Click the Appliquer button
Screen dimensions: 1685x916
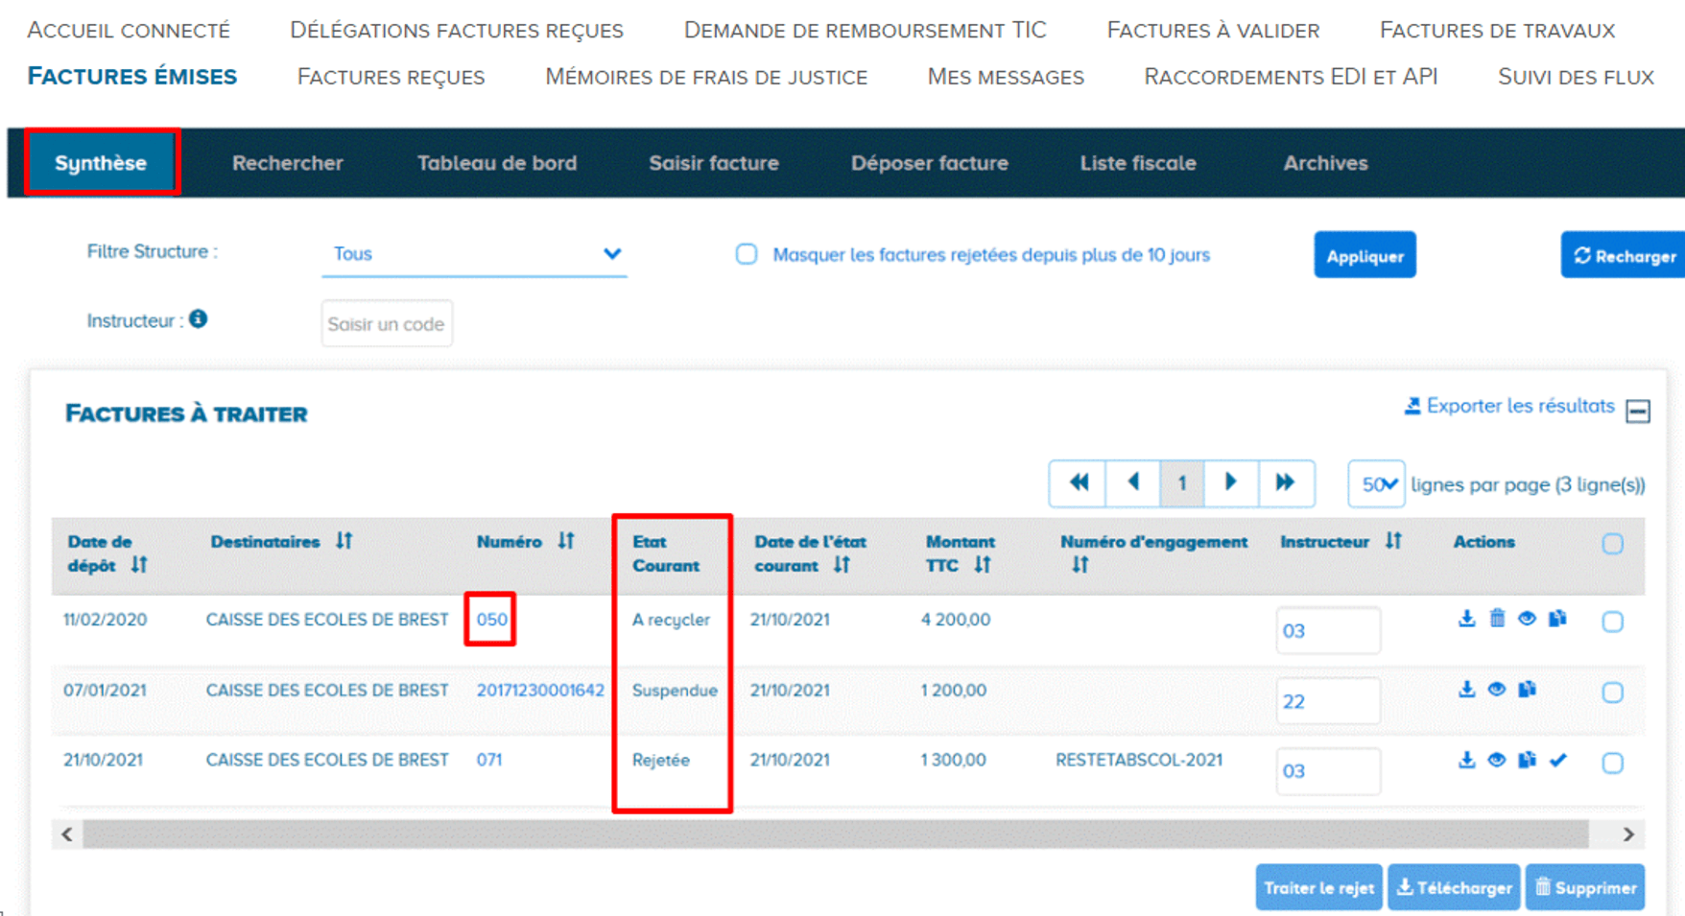(1365, 256)
